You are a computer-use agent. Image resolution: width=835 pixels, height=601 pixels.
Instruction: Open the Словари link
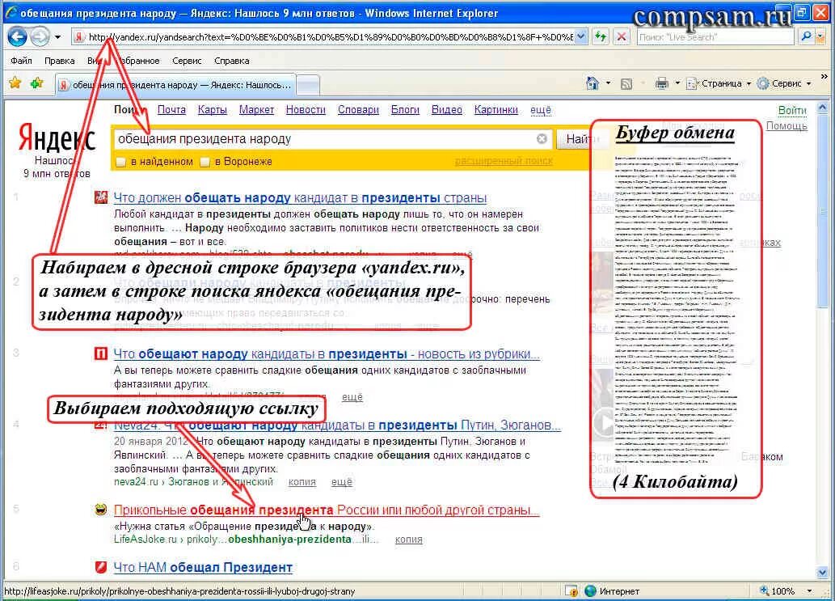358,110
